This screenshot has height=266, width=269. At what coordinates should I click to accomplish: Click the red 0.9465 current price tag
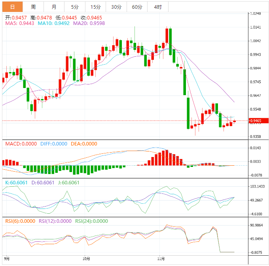259,121
